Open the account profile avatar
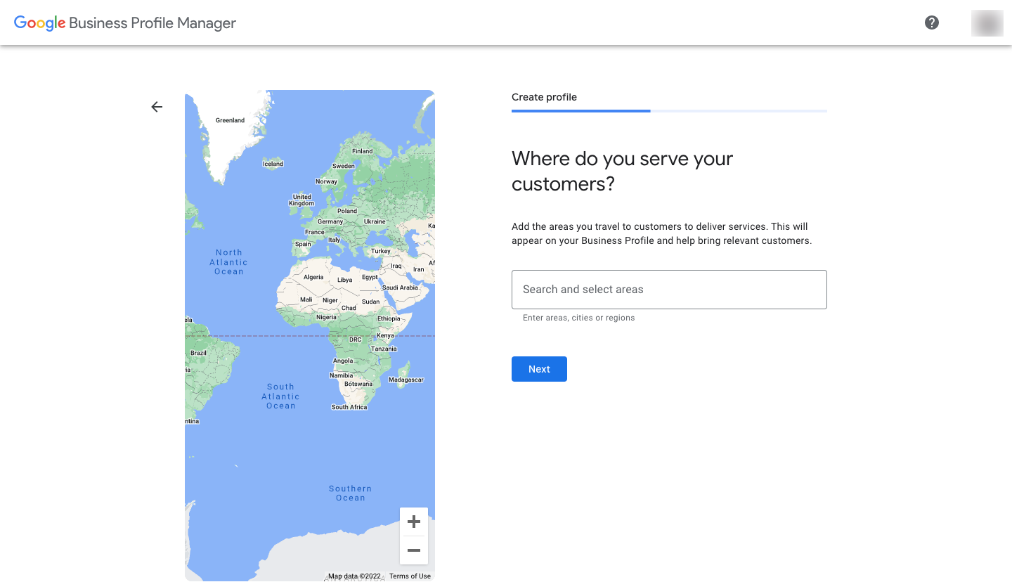 (x=987, y=22)
